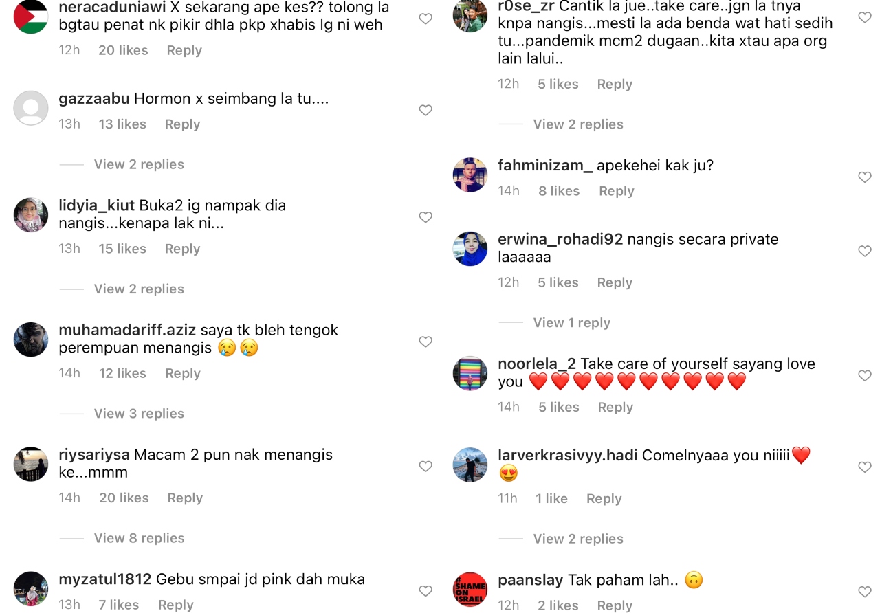Tap the heart on gazzaabu's comment
Image resolution: width=880 pixels, height=613 pixels.
pos(426,110)
